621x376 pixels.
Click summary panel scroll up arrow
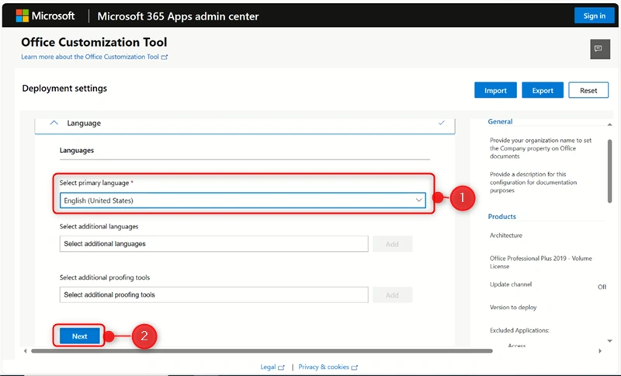[x=609, y=124]
